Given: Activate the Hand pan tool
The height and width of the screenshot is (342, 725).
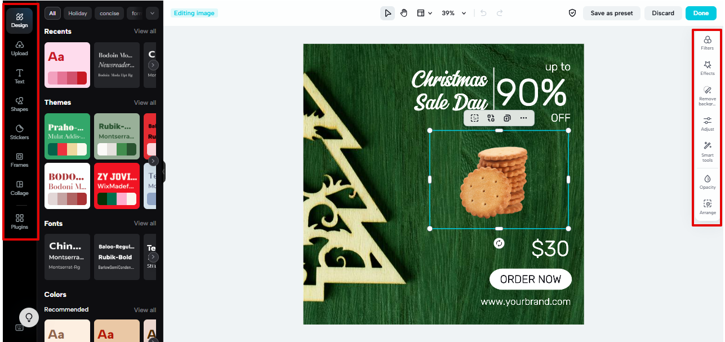Looking at the screenshot, I should [x=404, y=12].
